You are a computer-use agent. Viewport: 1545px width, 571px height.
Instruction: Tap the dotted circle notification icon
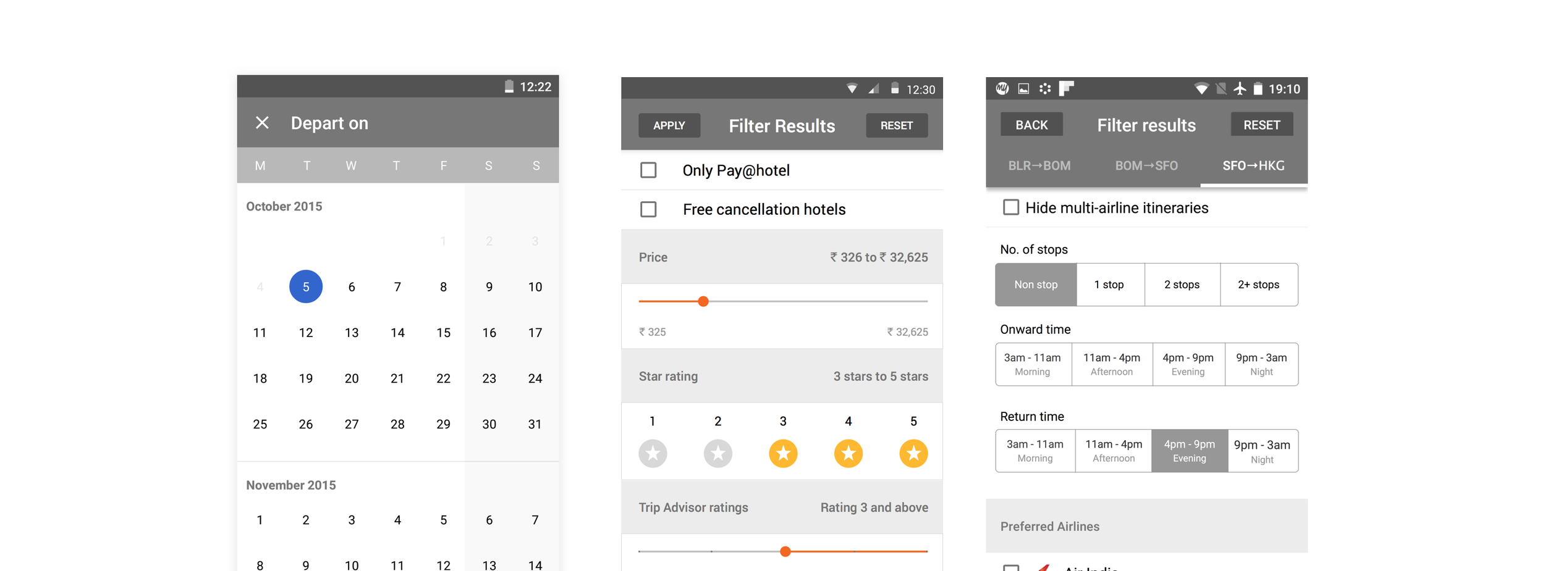click(1045, 89)
